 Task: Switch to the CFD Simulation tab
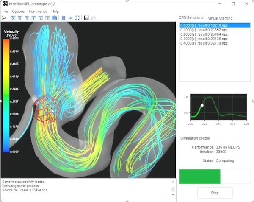coord(191,18)
